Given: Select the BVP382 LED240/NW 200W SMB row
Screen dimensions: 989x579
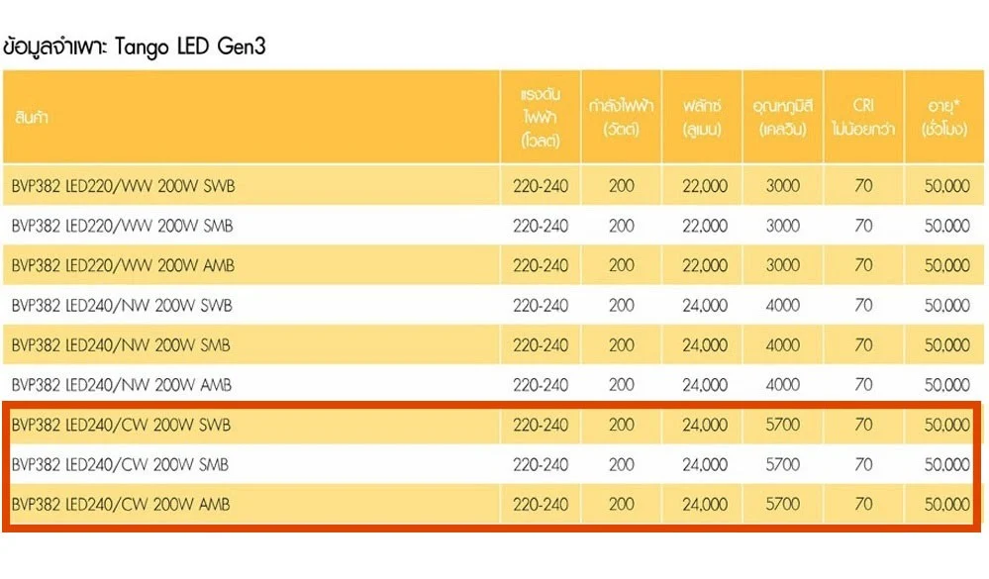Looking at the screenshot, I should pos(493,345).
